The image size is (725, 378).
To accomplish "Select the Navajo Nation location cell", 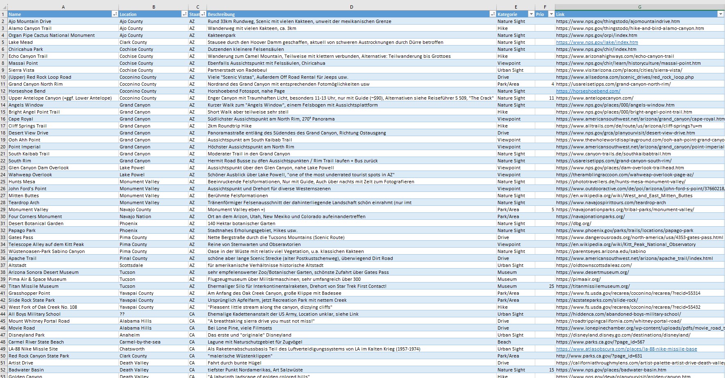I will click(x=154, y=216).
